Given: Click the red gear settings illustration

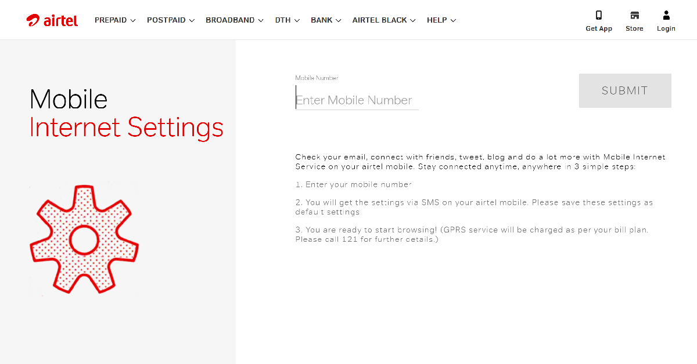Looking at the screenshot, I should [x=84, y=239].
